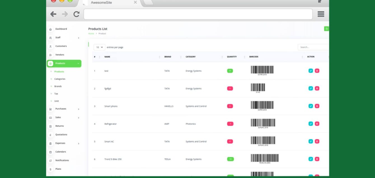Image resolution: width=375 pixels, height=178 pixels.
Task: Click the Customers person icon
Action: coord(50,47)
